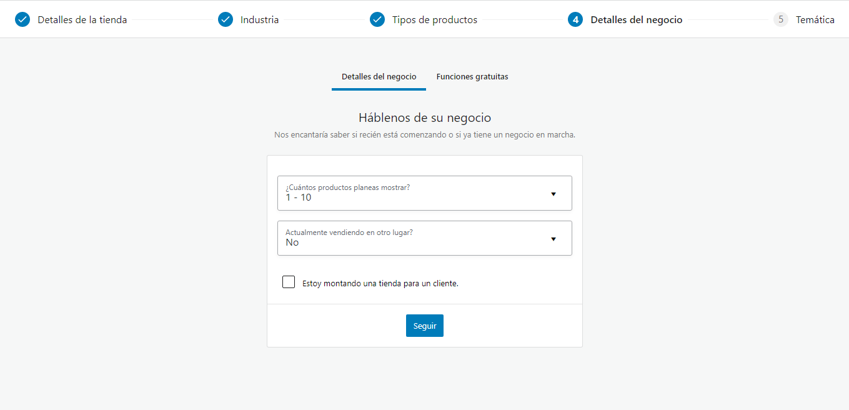Click the Detalles del negocio step label
Screen dimensions: 849x410
click(x=636, y=20)
